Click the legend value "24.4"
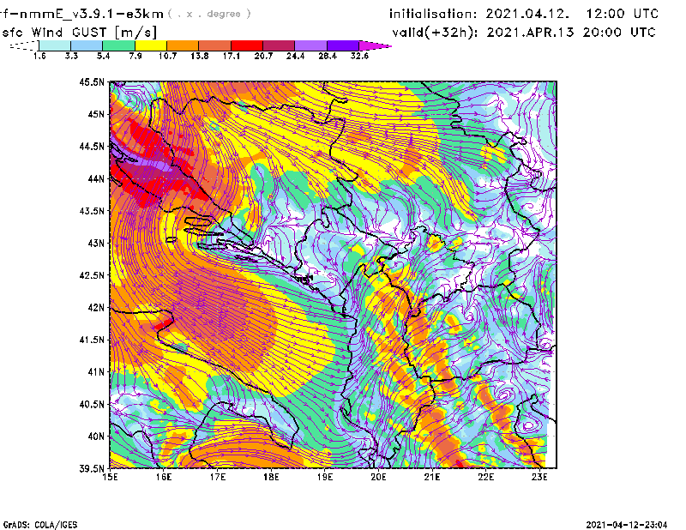The image size is (686, 530). (x=295, y=56)
